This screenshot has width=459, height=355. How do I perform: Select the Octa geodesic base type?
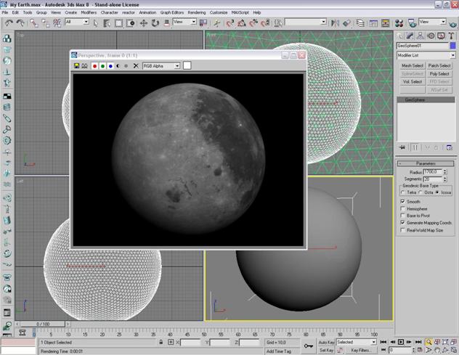(x=420, y=192)
